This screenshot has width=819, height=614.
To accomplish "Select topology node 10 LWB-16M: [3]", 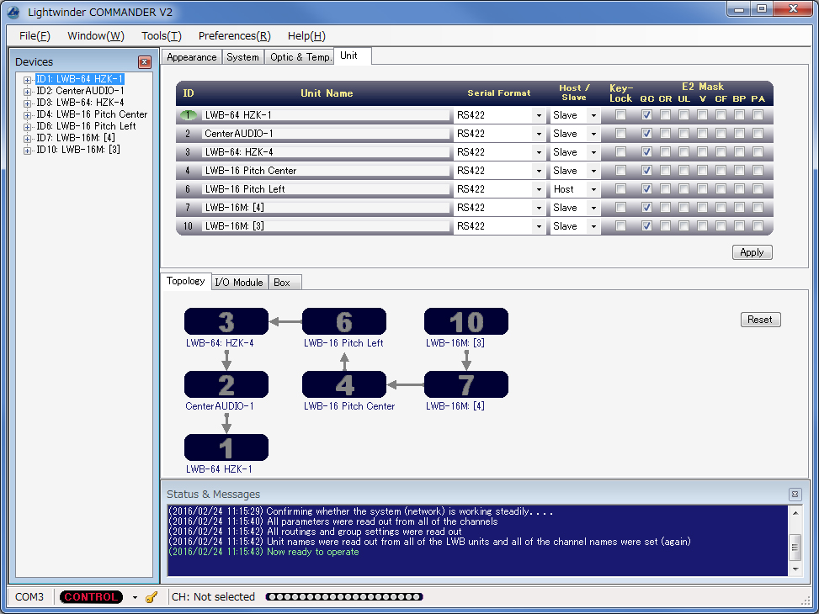I will (466, 321).
